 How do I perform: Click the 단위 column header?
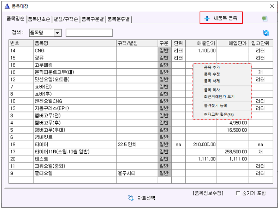point(178,43)
